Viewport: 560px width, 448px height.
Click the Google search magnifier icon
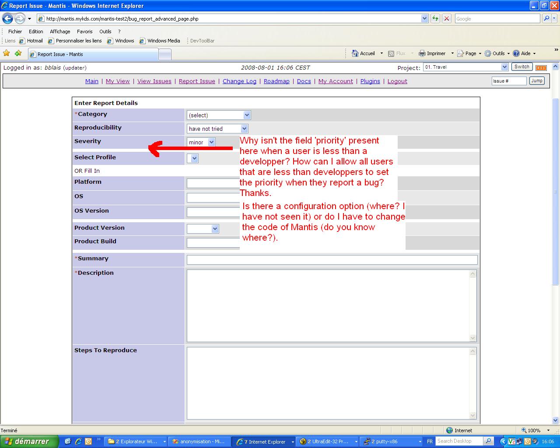coord(546,18)
